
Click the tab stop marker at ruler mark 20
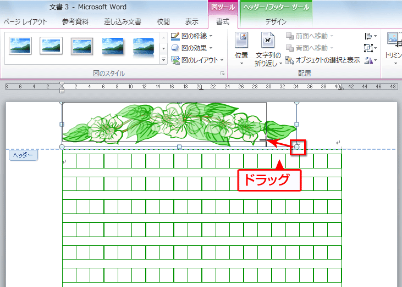(x=201, y=89)
